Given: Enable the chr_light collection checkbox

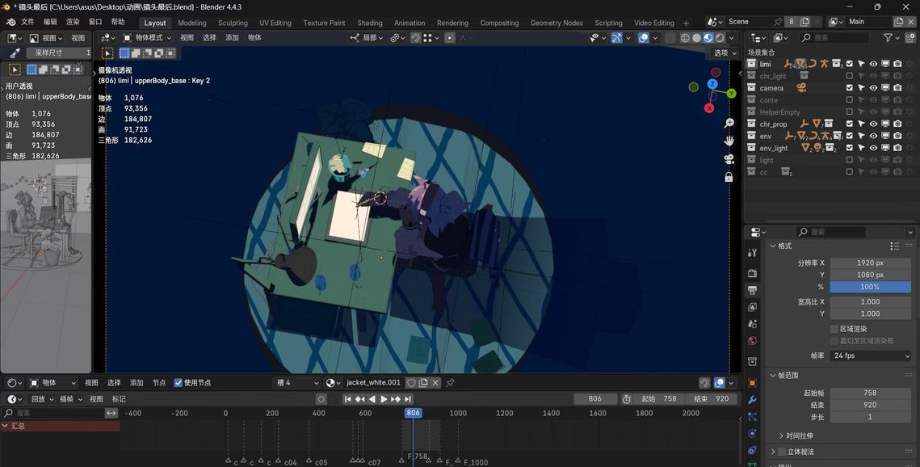Looking at the screenshot, I should click(x=849, y=76).
